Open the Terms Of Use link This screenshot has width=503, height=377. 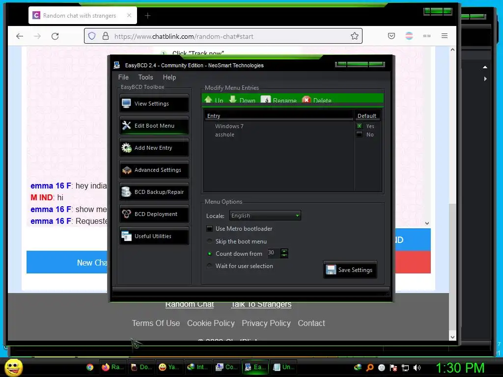(x=156, y=323)
